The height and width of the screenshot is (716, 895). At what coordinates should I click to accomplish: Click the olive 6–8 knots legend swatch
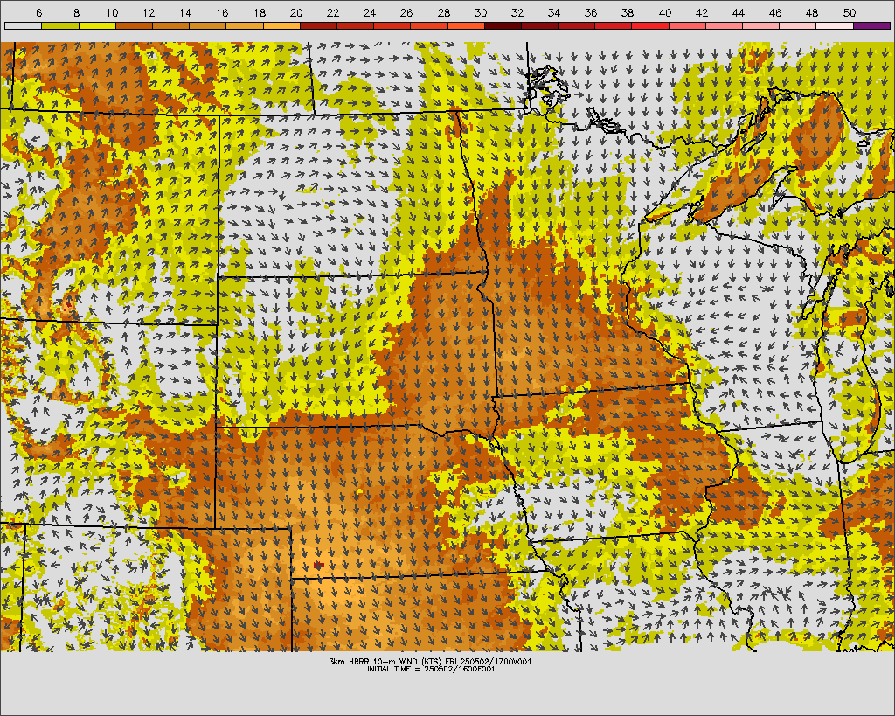pyautogui.click(x=60, y=25)
